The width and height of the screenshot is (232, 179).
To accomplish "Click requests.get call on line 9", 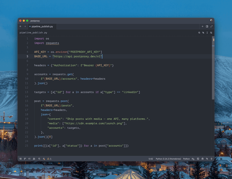I will [62, 74].
